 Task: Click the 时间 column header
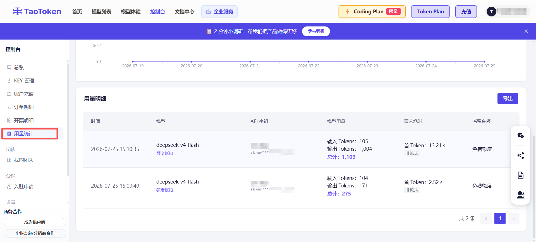pyautogui.click(x=95, y=121)
